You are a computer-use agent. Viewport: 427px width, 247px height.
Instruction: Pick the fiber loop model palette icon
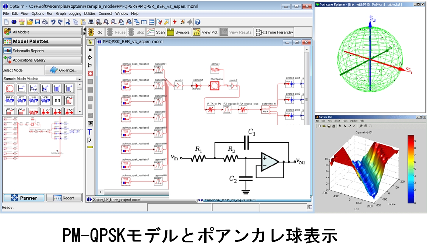click(10, 88)
